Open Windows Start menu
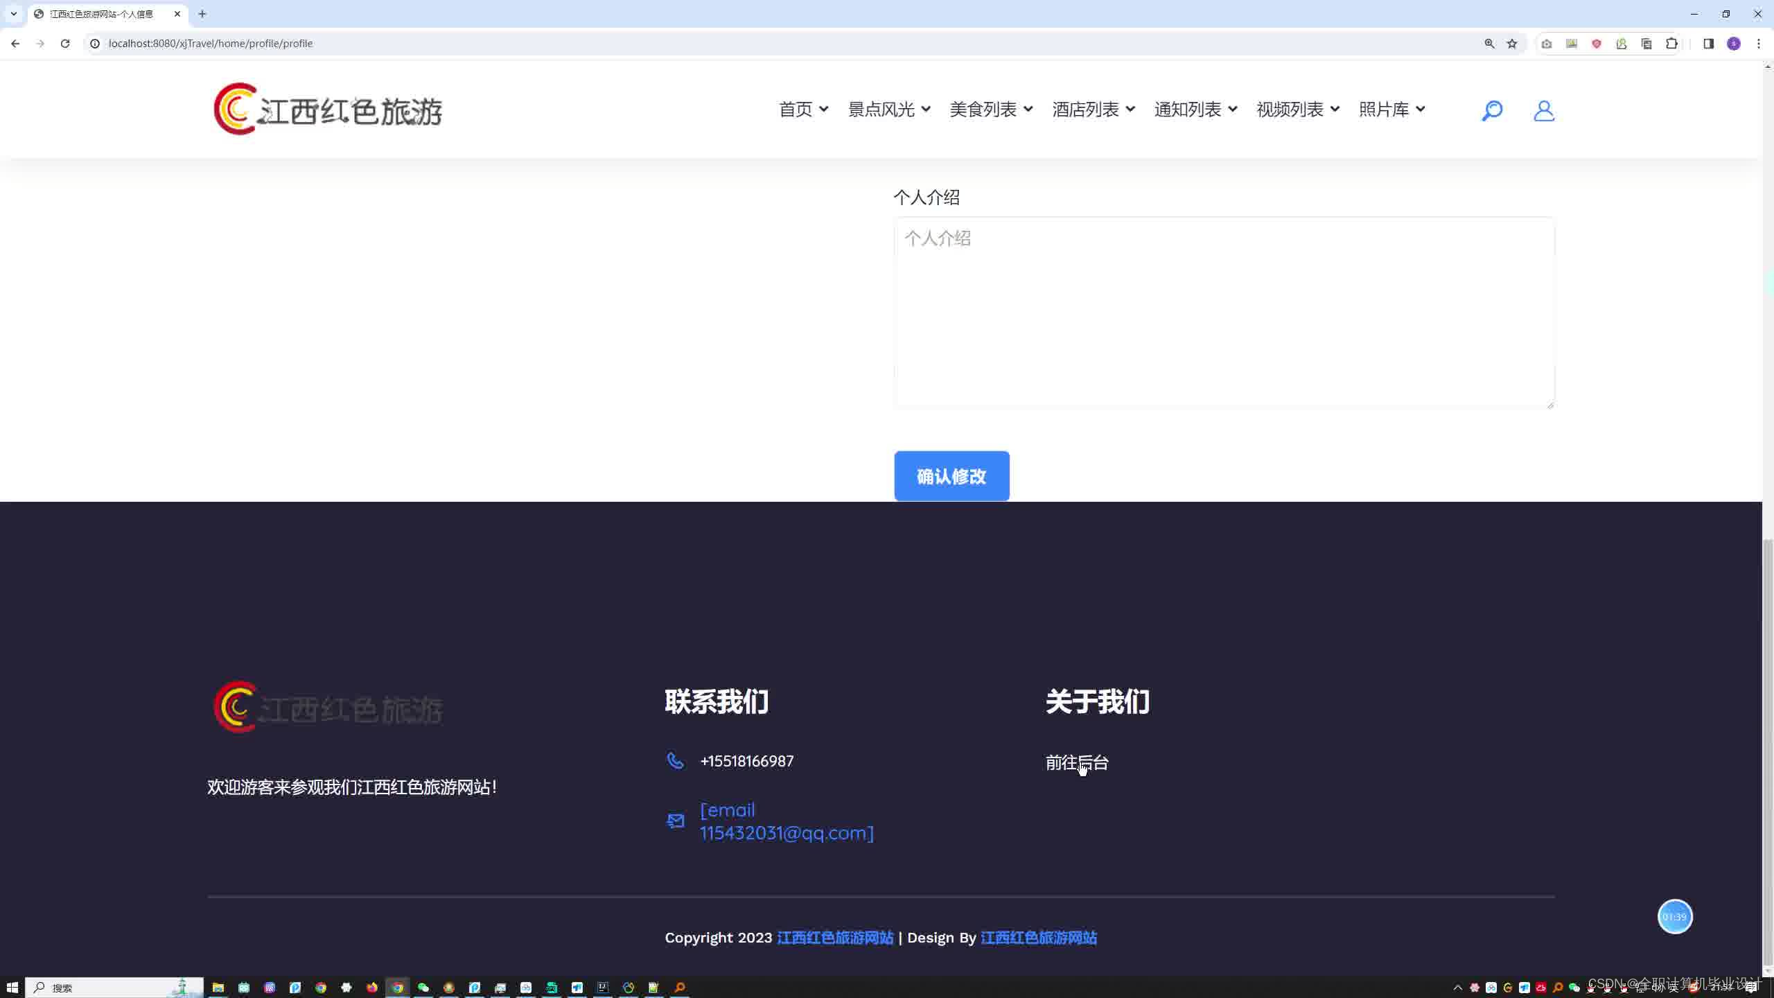Screen dimensions: 1774x998 pos(12,988)
